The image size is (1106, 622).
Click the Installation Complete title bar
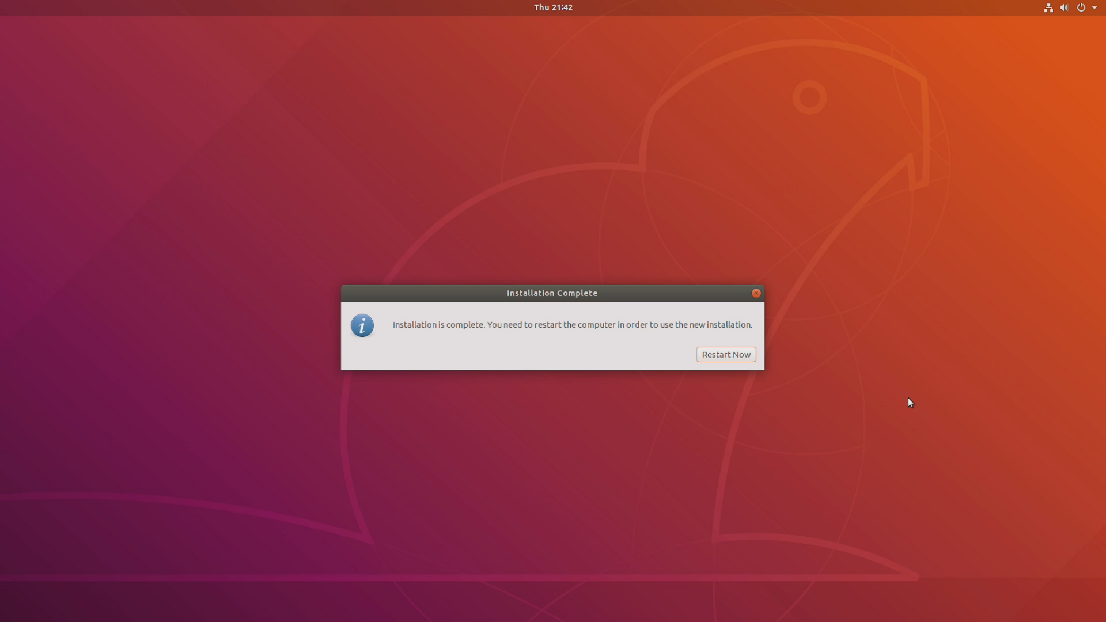click(x=552, y=293)
